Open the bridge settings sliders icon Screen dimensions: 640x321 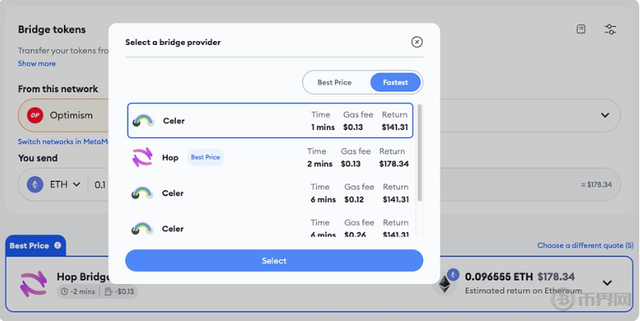tap(610, 29)
